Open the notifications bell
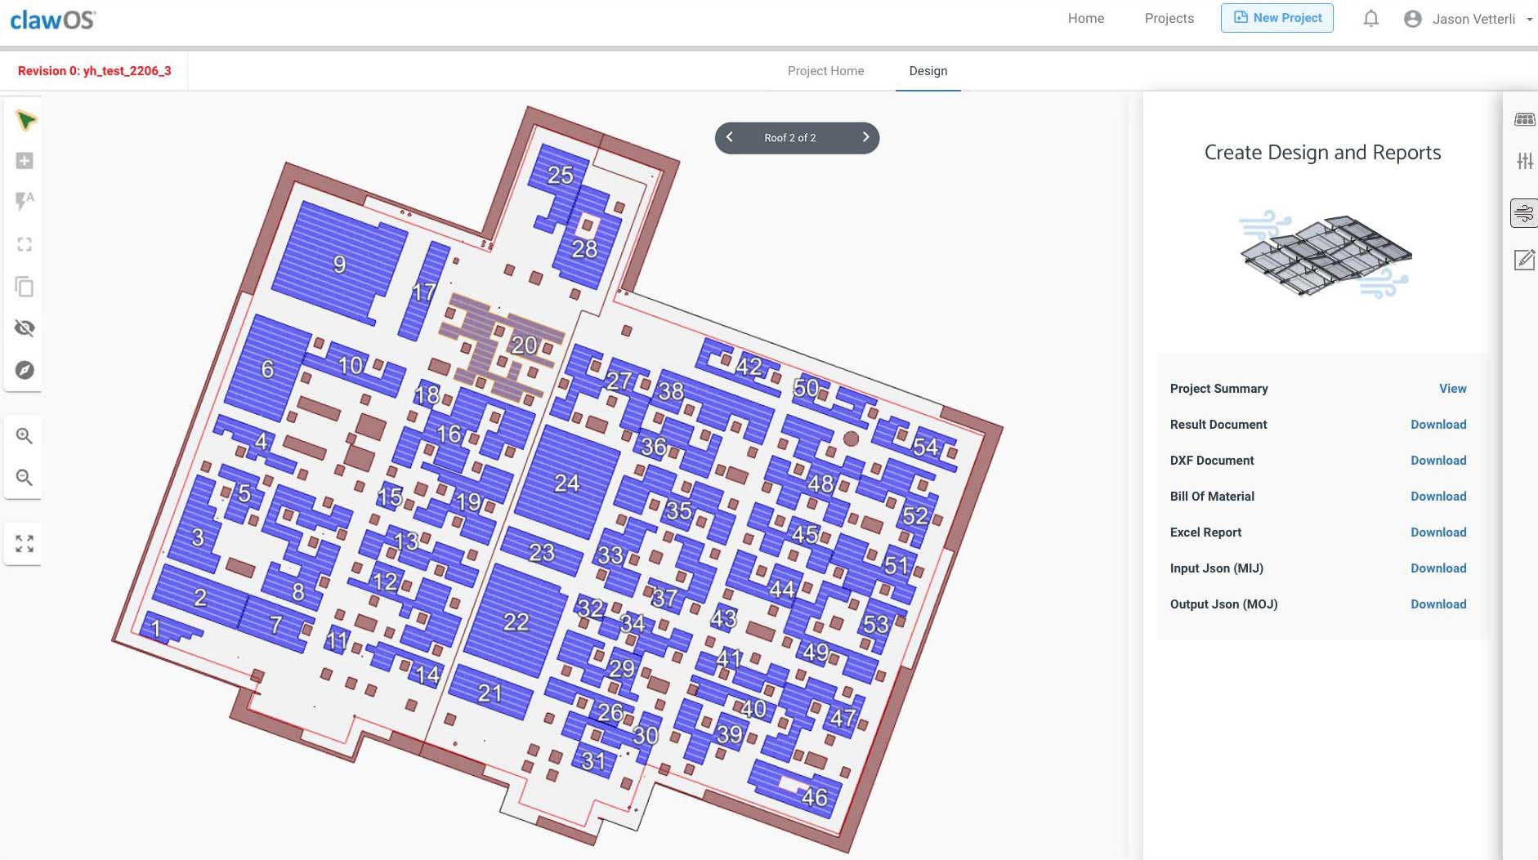The image size is (1538, 860). pos(1370,19)
